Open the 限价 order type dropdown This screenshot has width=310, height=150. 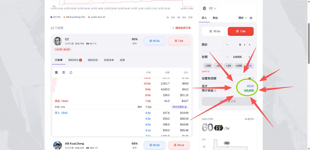(243, 18)
